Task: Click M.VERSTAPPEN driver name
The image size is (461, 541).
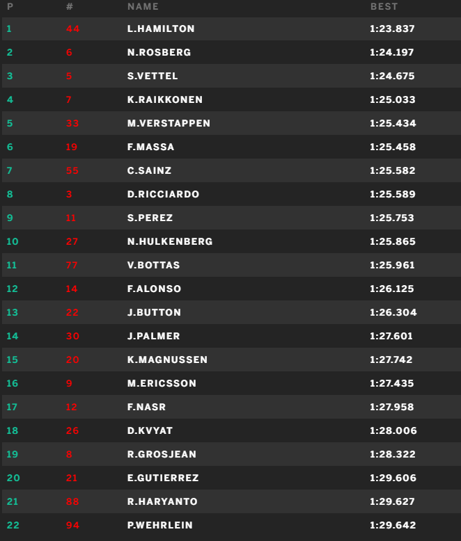Action: point(169,123)
